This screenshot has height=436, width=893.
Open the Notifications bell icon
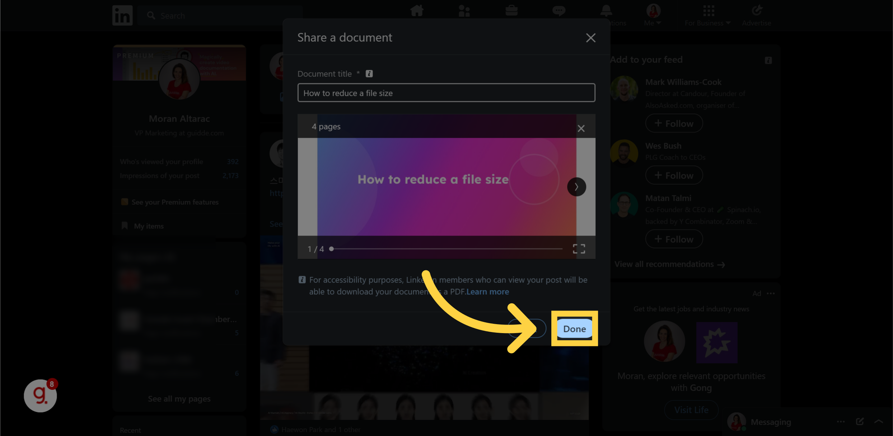[606, 11]
